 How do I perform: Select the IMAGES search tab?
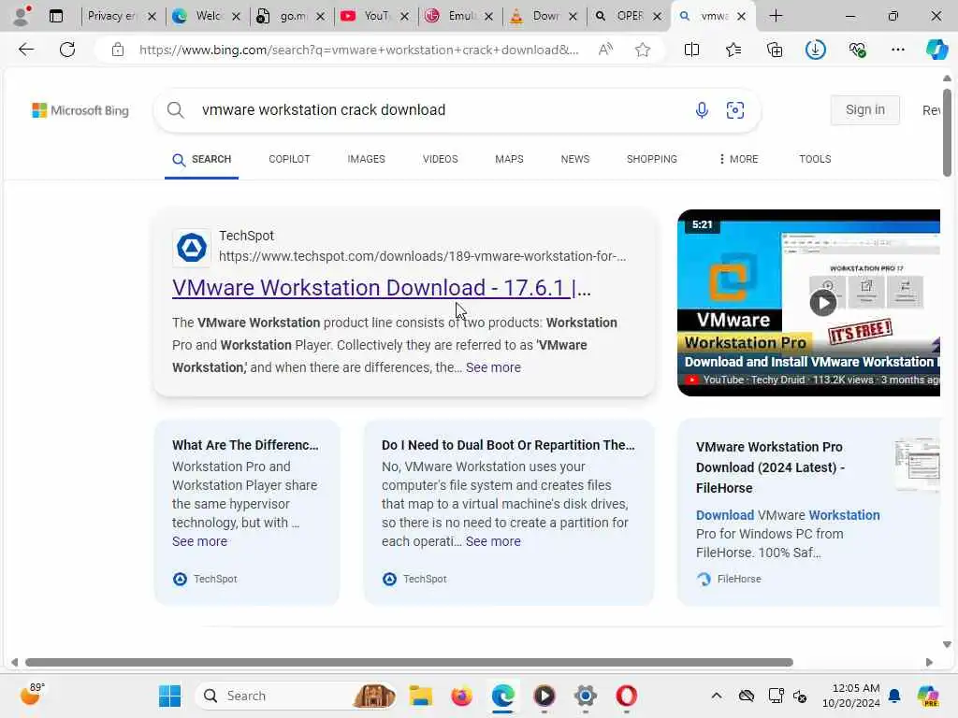[366, 159]
